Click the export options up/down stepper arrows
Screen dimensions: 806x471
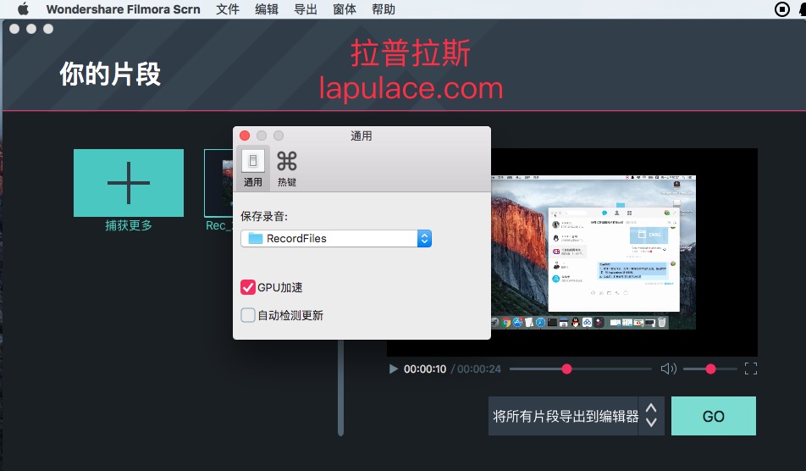[651, 415]
